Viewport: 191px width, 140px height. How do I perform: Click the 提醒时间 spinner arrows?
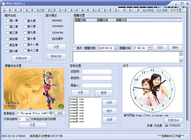click(x=149, y=48)
